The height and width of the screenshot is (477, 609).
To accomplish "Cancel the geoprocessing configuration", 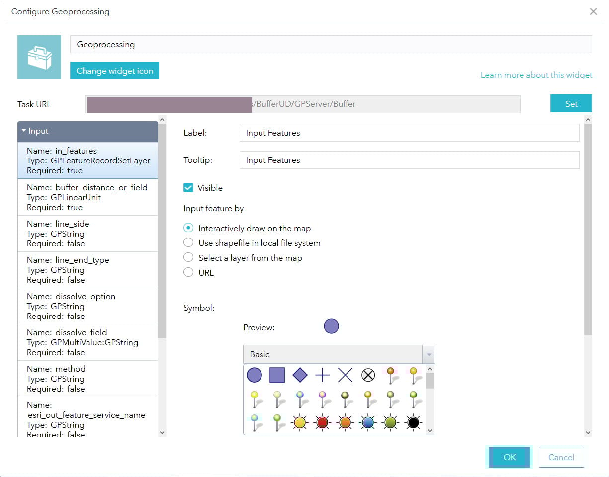I will pos(561,457).
